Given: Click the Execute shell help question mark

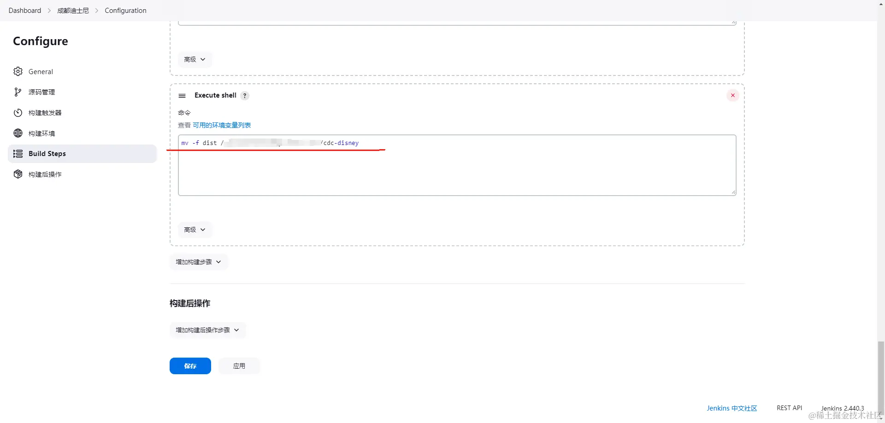Looking at the screenshot, I should pyautogui.click(x=245, y=96).
